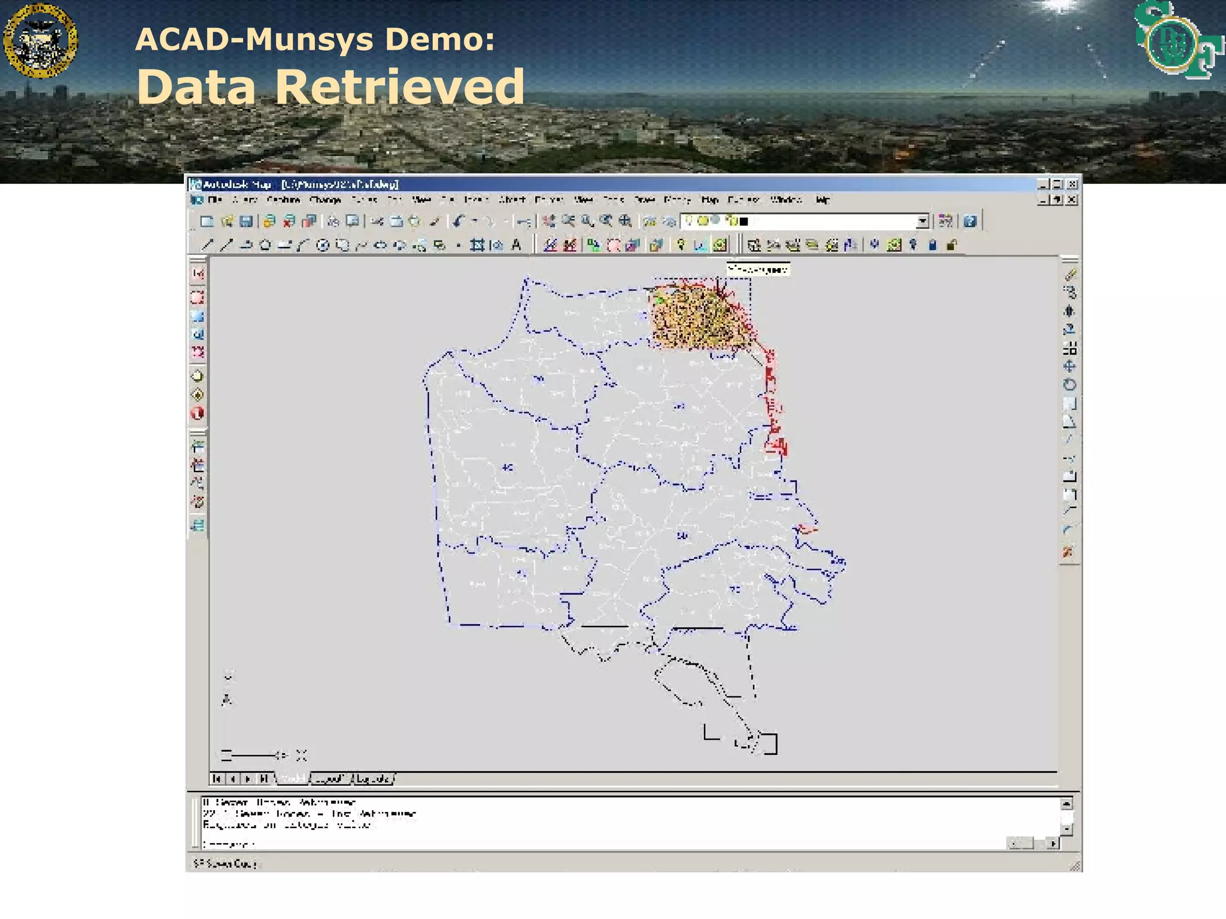The height and width of the screenshot is (919, 1226).
Task: Toggle the layer on/off lightbulb
Action: coord(688,221)
